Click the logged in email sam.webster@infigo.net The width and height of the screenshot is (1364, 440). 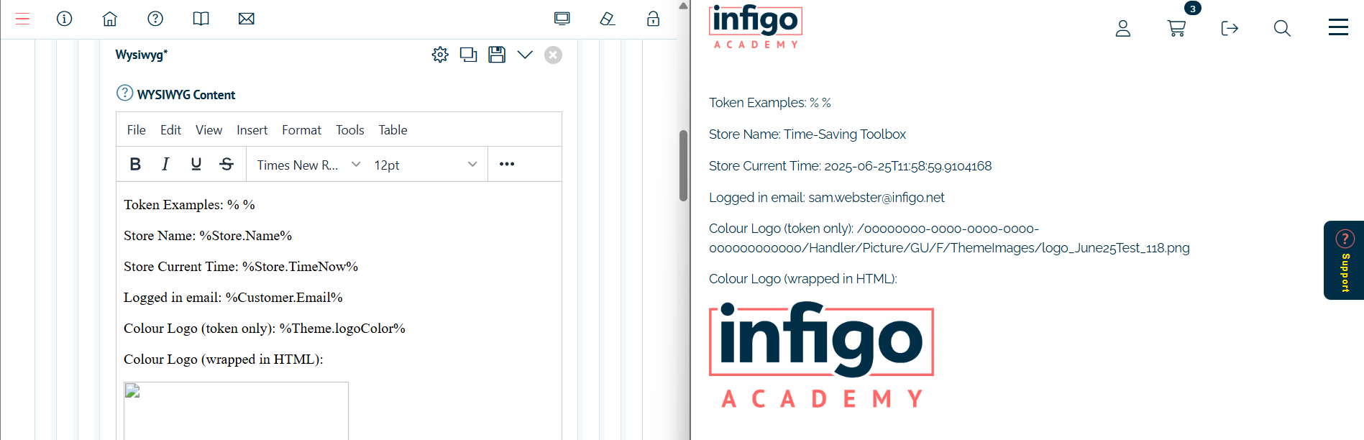point(876,198)
